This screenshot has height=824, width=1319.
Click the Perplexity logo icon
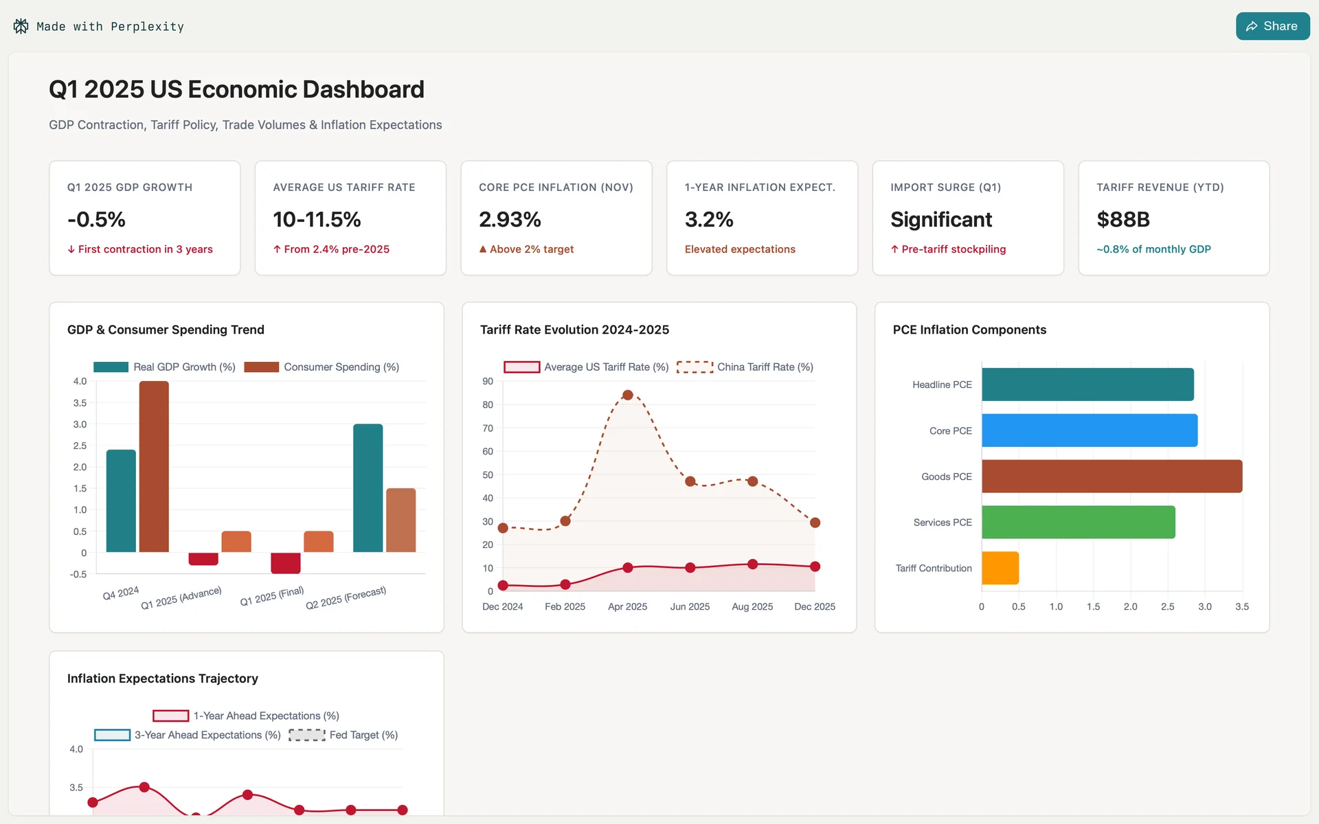[x=21, y=26]
